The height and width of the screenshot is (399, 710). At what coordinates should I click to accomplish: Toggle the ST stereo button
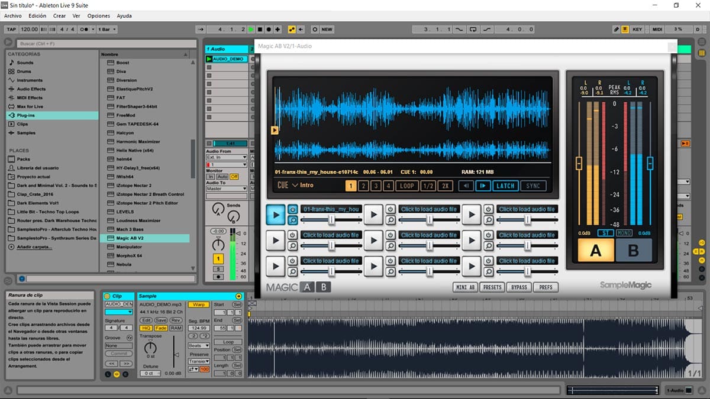coord(605,233)
